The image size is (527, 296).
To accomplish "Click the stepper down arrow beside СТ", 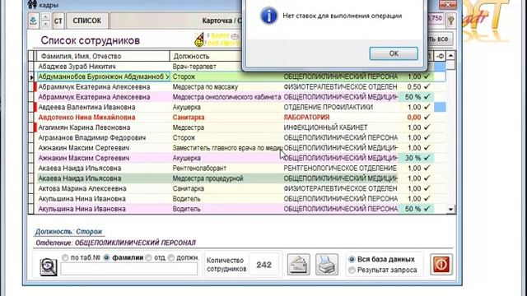I will [x=46, y=25].
